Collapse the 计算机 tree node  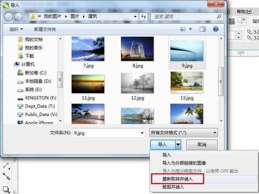12,64
